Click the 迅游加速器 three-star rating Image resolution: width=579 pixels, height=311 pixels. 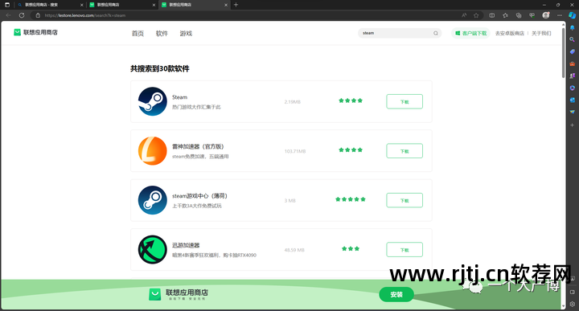tap(351, 248)
